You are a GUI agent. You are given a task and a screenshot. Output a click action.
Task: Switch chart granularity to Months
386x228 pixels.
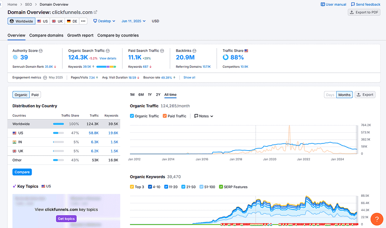(x=344, y=95)
